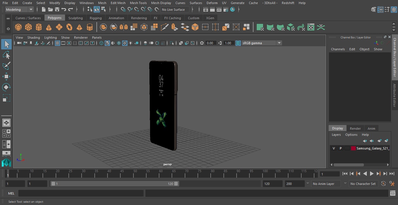Open the No Character Set dropdown
This screenshot has width=398, height=205.
click(x=363, y=184)
